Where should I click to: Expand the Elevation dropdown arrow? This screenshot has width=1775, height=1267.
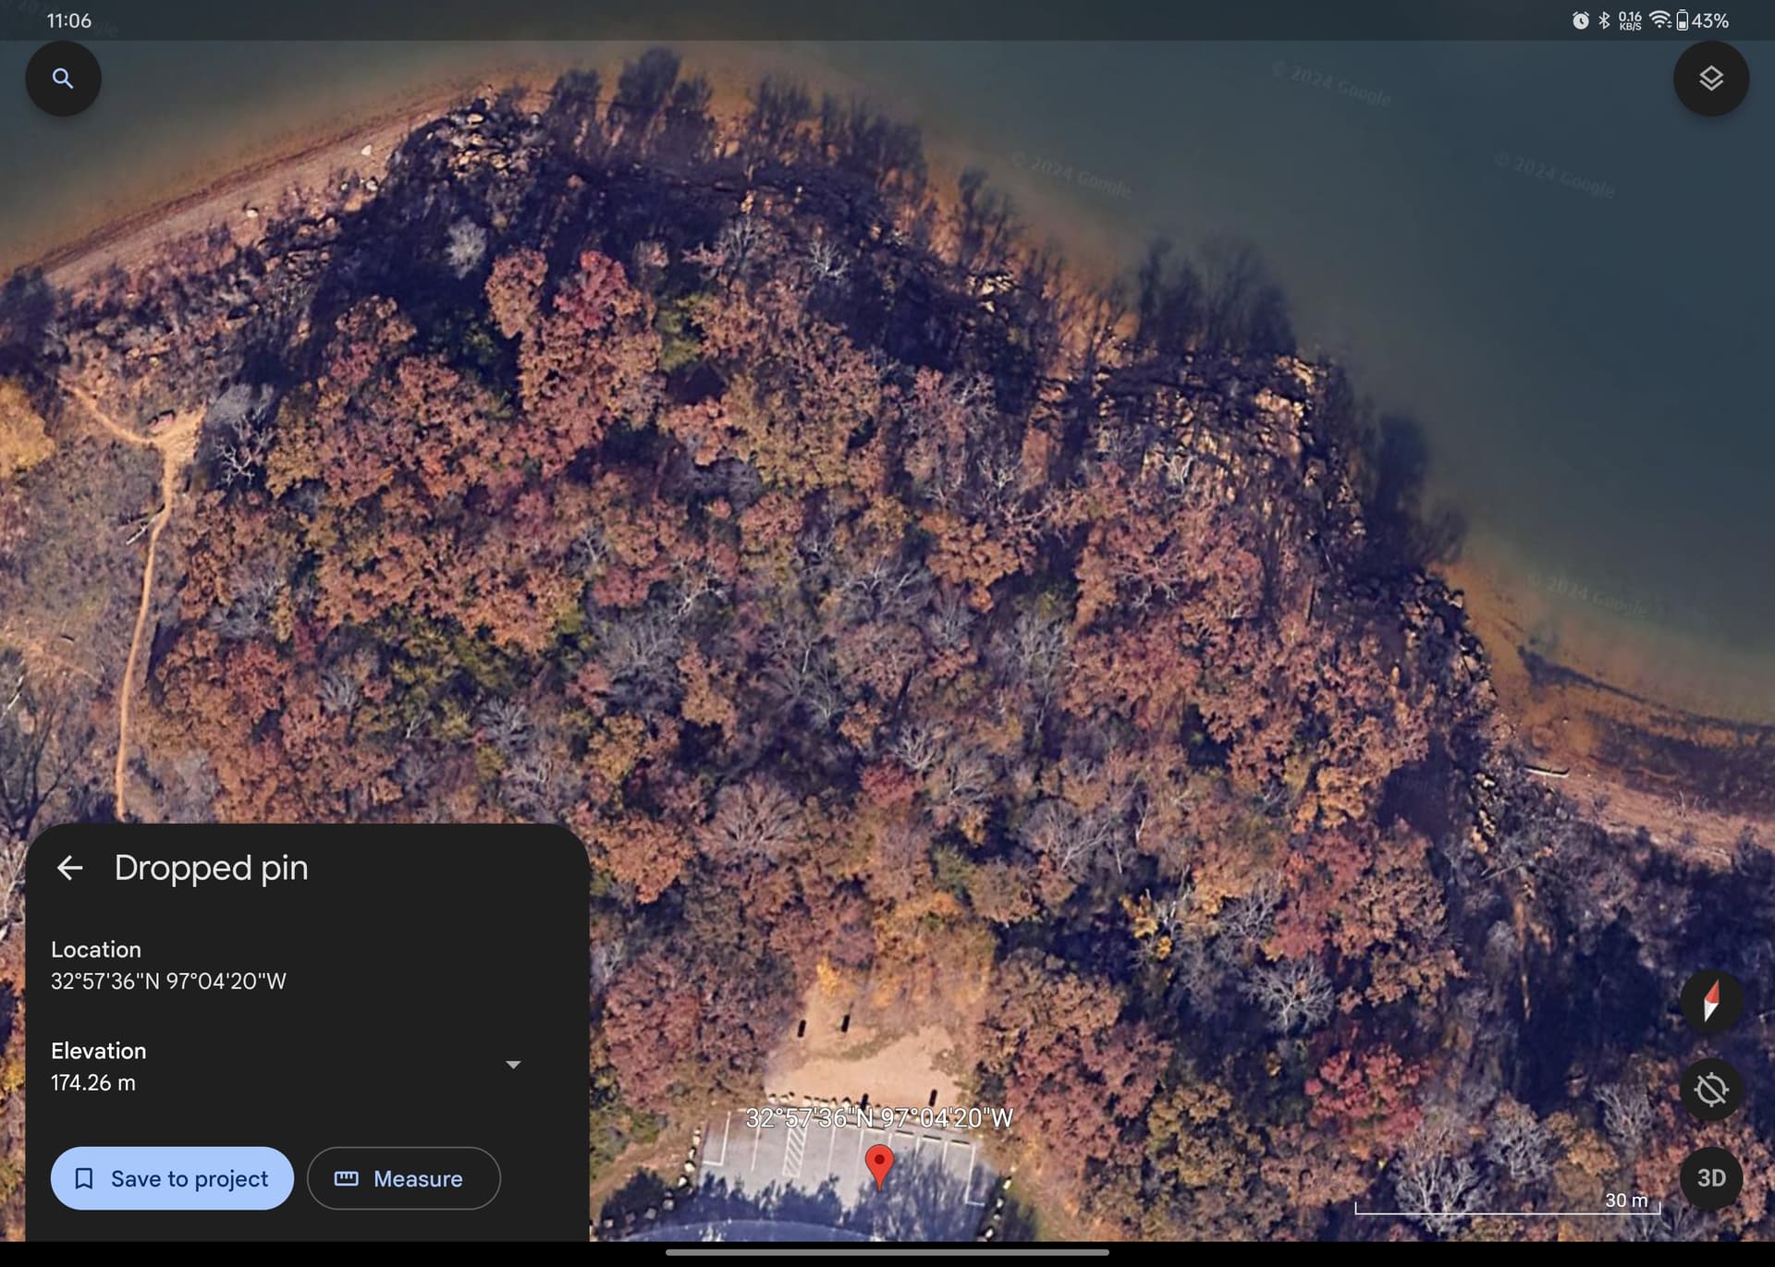click(x=513, y=1065)
